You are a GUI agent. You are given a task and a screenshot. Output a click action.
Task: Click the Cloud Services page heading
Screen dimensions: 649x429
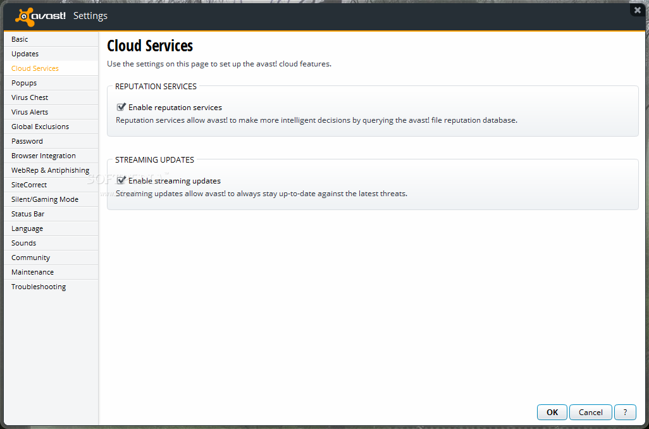[150, 46]
